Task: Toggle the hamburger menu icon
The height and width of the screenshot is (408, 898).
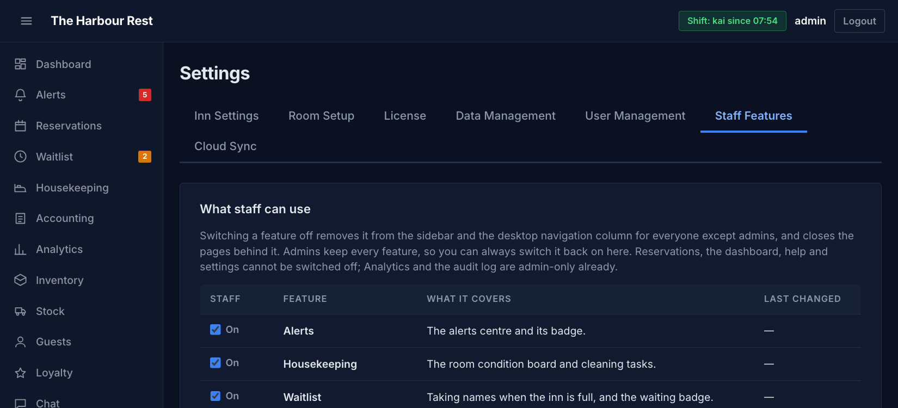Action: click(x=26, y=21)
